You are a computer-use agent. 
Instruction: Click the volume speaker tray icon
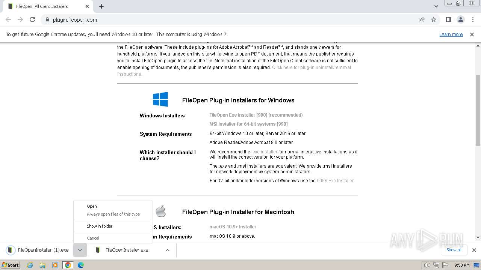point(427,265)
